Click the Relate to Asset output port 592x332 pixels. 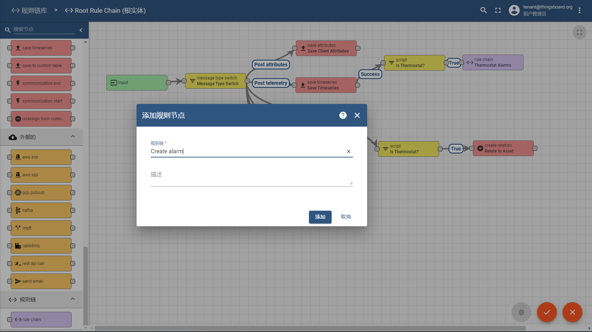pos(535,148)
